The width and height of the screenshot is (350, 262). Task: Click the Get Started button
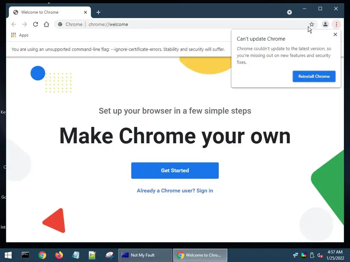(175, 171)
